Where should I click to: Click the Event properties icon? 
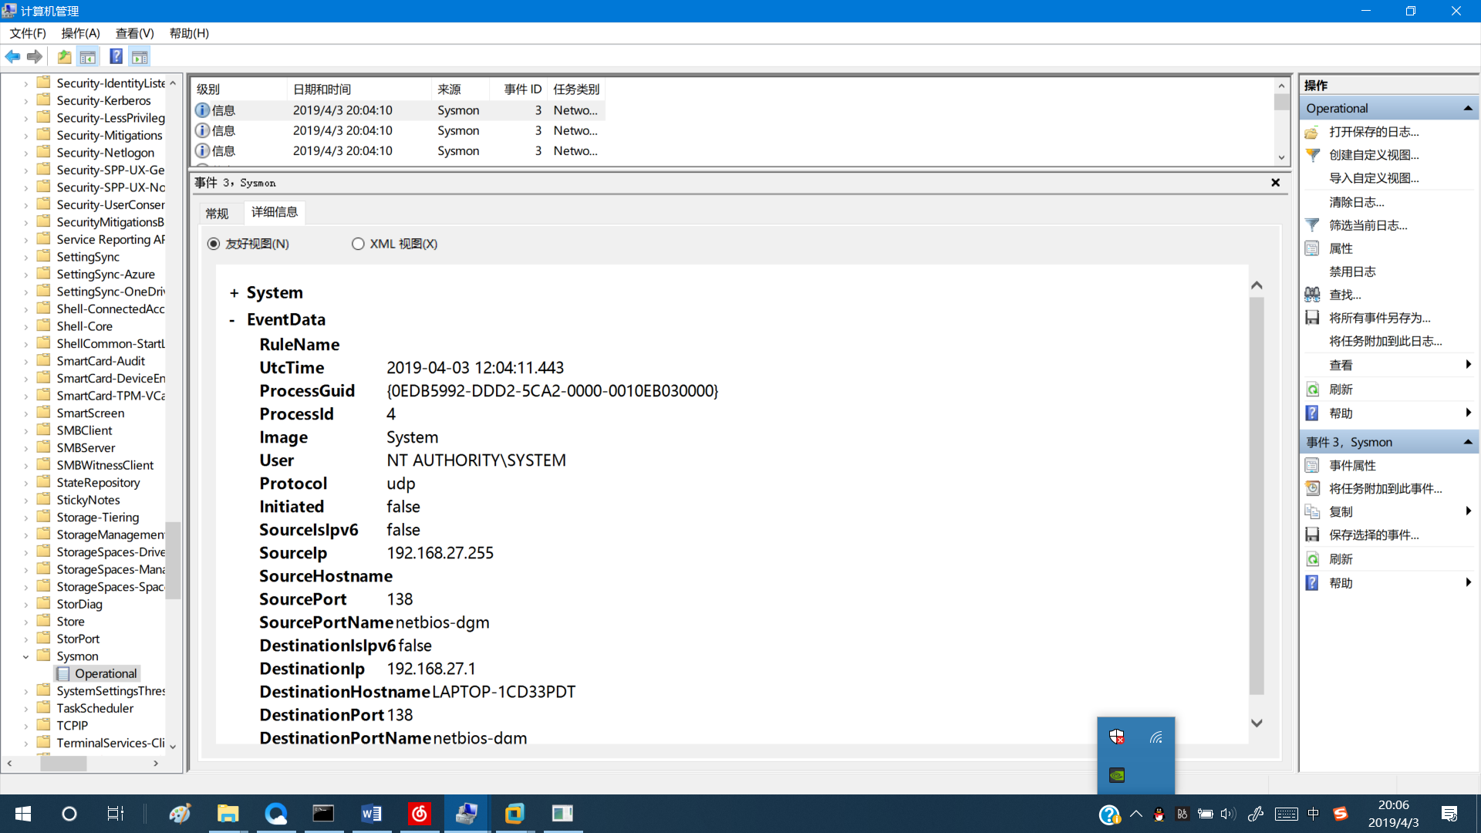(1312, 465)
